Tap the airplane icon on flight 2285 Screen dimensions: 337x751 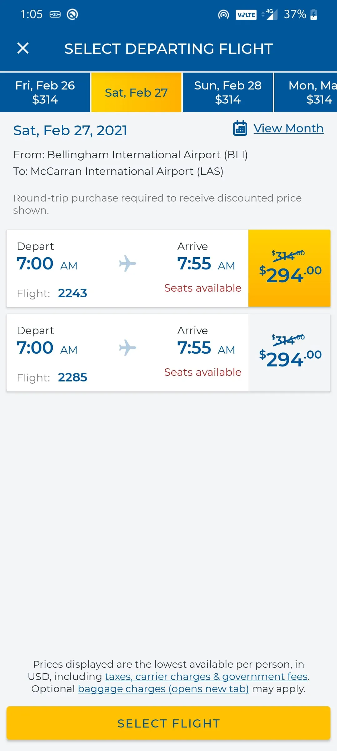coord(127,348)
